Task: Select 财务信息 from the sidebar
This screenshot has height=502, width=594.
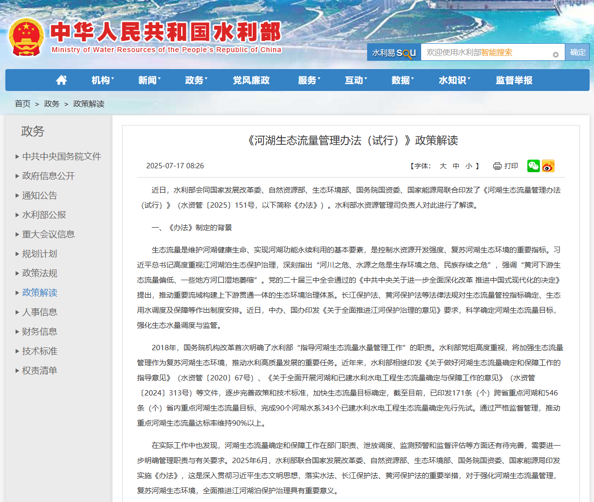Action: (x=40, y=332)
